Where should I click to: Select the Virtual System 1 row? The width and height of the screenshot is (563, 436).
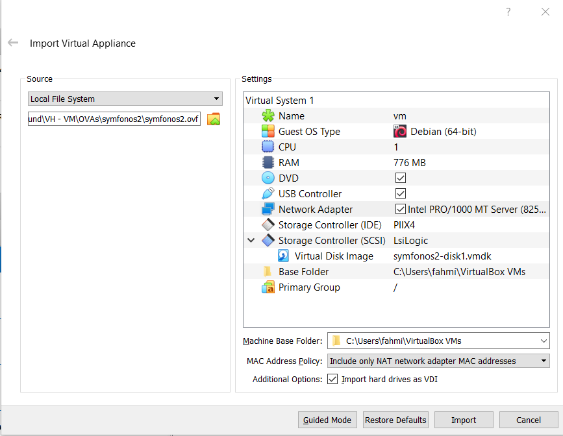(x=396, y=100)
